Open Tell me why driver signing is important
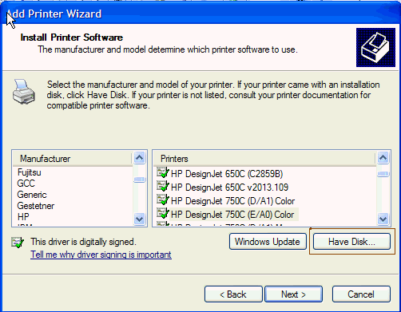Image resolution: width=401 pixels, height=312 pixels. click(101, 255)
